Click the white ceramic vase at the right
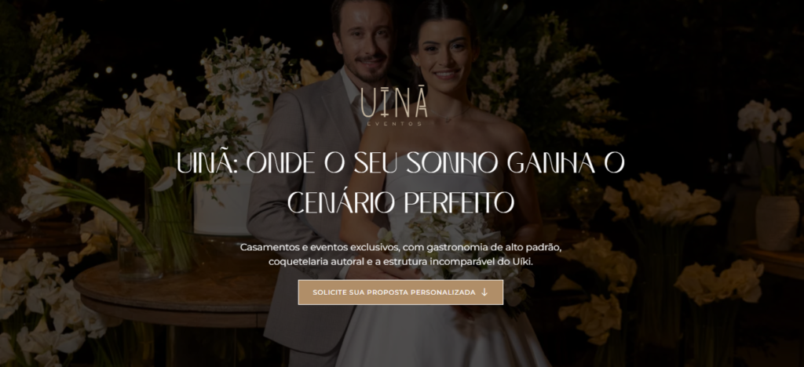Viewport: 804px width, 367px height. pyautogui.click(x=777, y=223)
